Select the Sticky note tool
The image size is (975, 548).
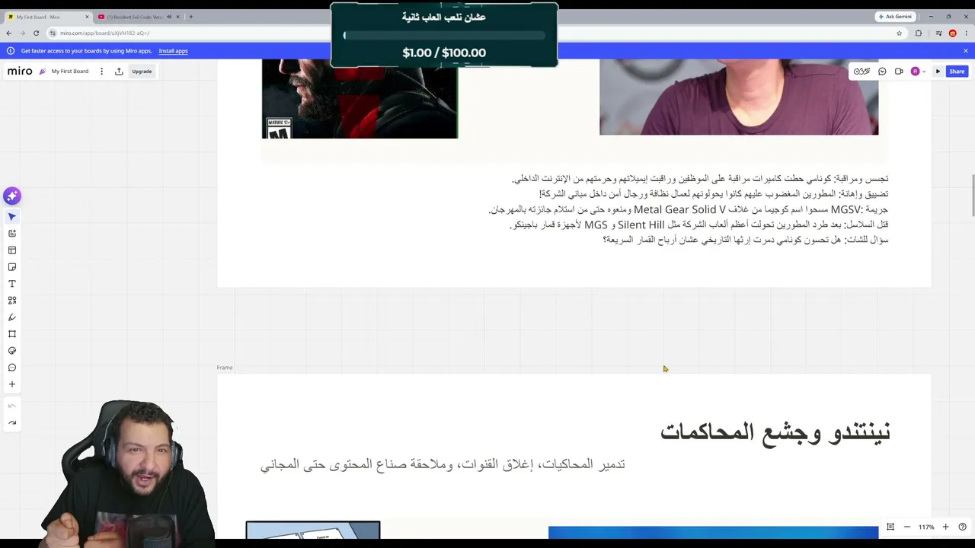(12, 267)
